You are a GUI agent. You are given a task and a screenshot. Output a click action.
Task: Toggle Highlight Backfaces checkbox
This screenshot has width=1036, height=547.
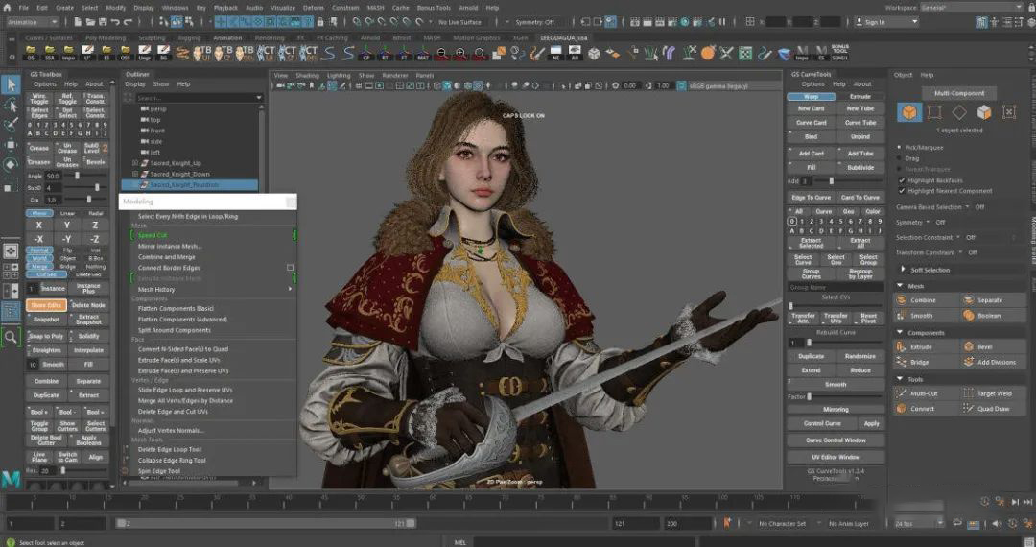click(902, 180)
